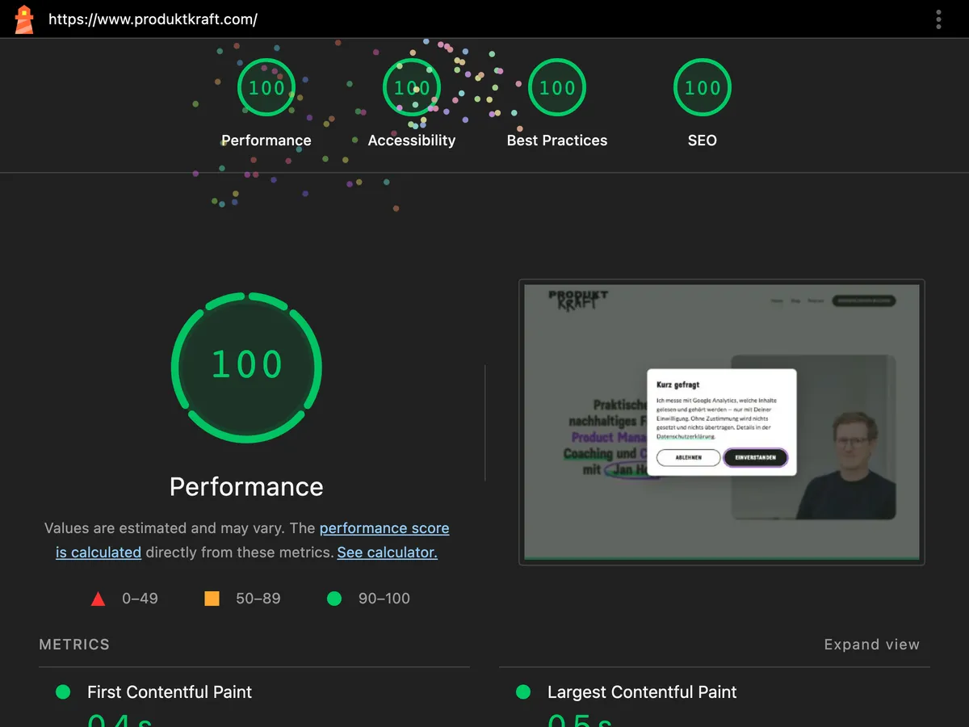Toggle Expand view for metrics
This screenshot has width=969, height=727.
tap(872, 645)
